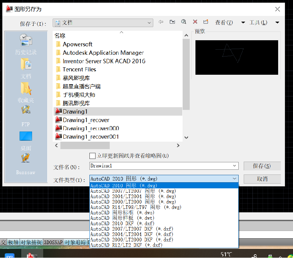This screenshot has height=258, width=293.
Task: Click the horizontal scroll right arrow
Action: [x=178, y=145]
